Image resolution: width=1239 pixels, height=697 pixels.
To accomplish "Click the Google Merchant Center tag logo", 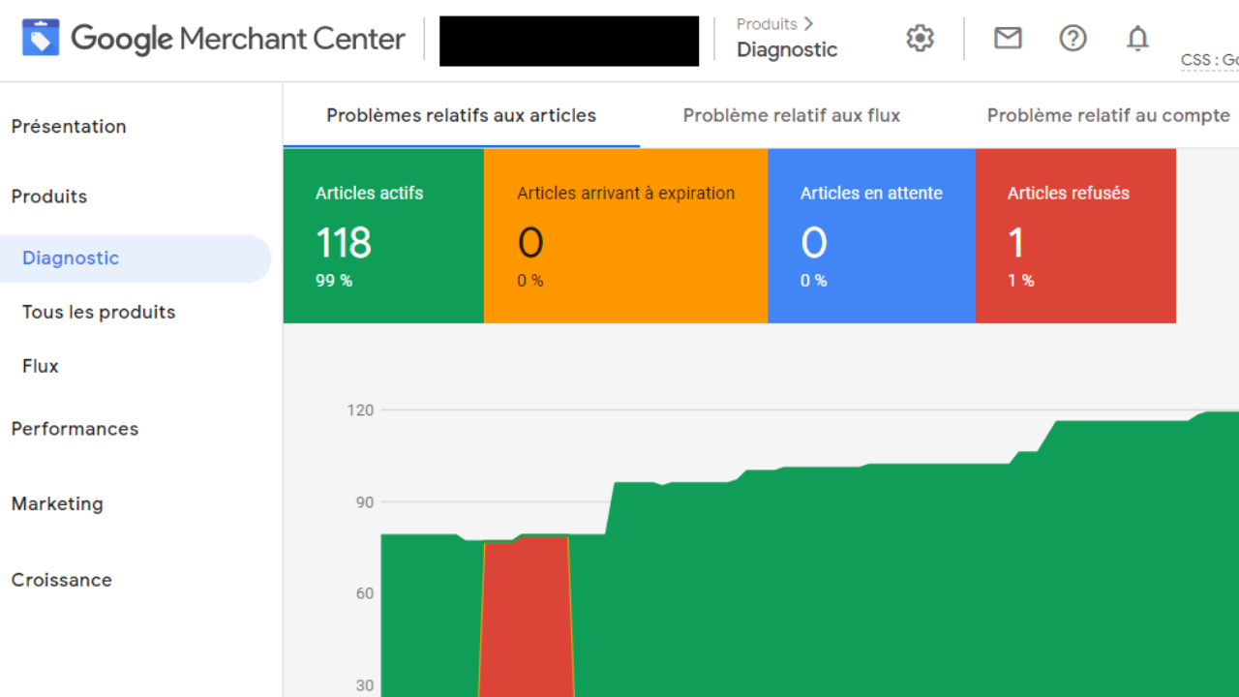I will 41,39.
